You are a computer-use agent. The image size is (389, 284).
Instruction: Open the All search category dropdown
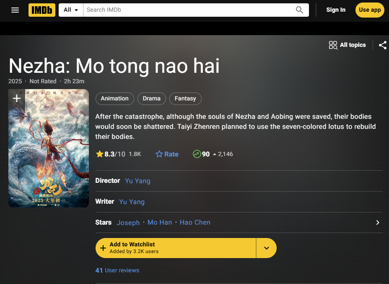point(71,10)
